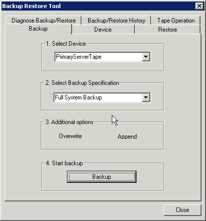Viewport: 206px width, 221px height.
Task: Click the '2. Select Backup Specification' group label
Action: [82, 83]
